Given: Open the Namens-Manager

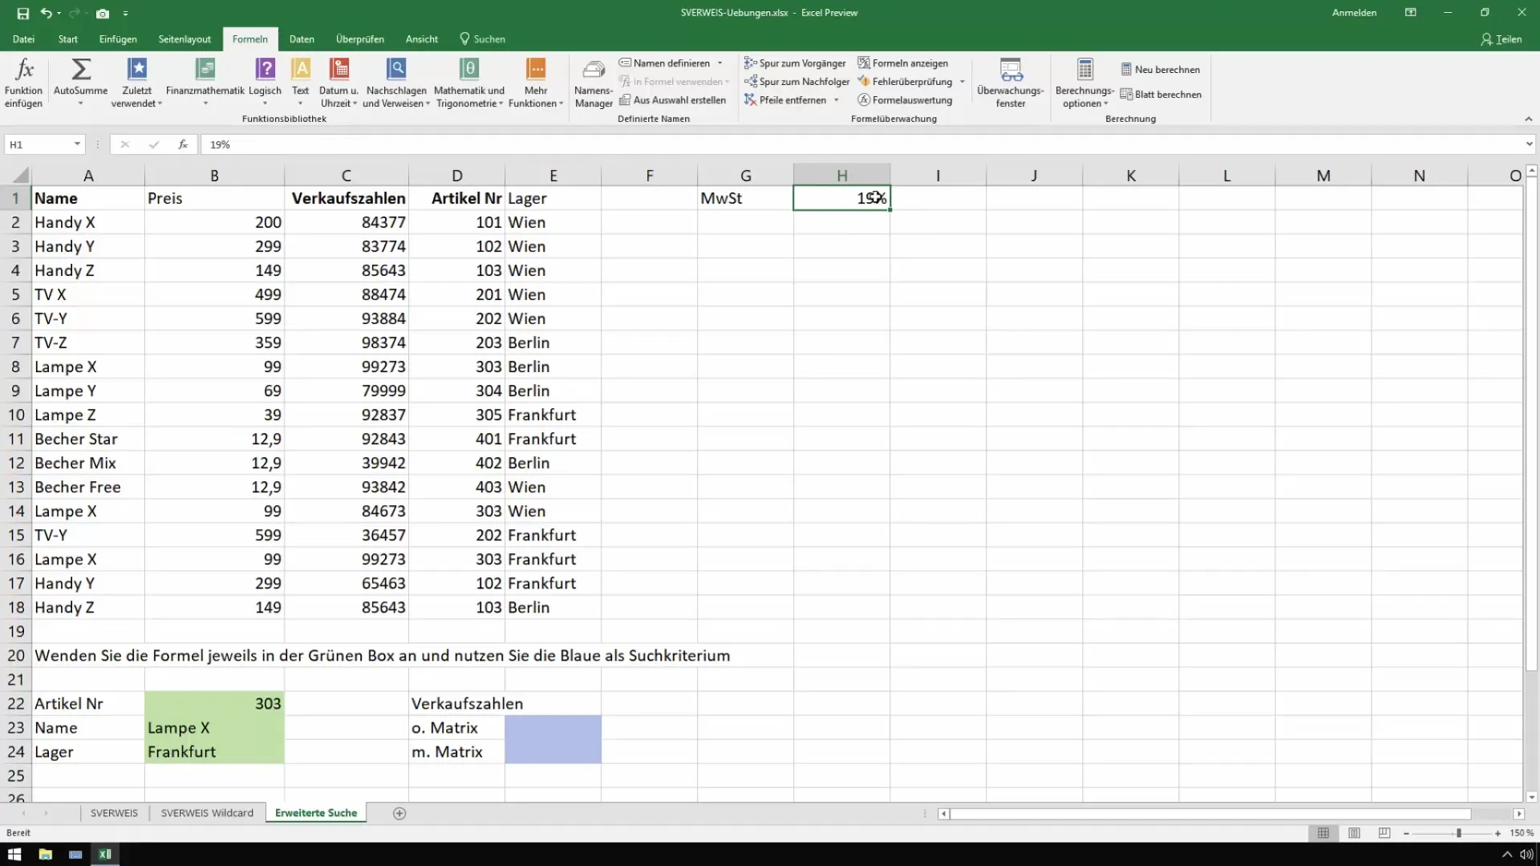Looking at the screenshot, I should [x=594, y=83].
